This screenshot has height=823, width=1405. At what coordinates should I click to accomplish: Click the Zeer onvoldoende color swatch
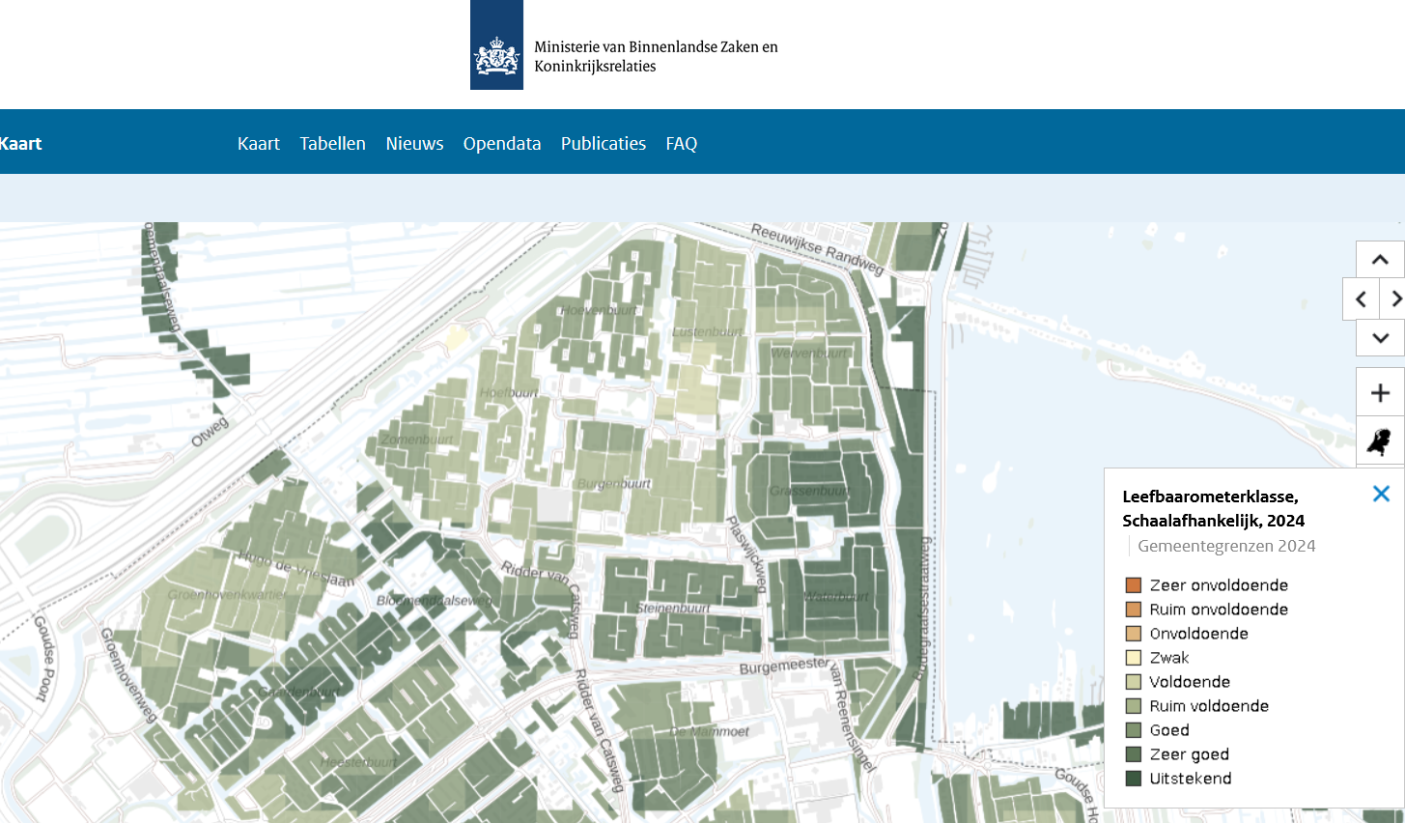(1134, 585)
